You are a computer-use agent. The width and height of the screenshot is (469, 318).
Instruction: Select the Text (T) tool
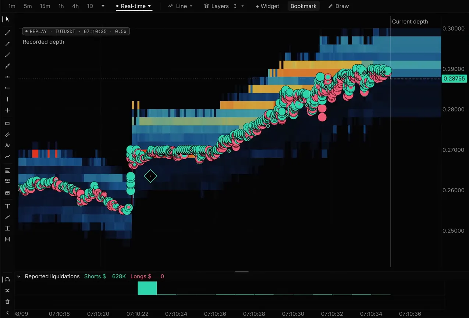pyautogui.click(x=7, y=206)
